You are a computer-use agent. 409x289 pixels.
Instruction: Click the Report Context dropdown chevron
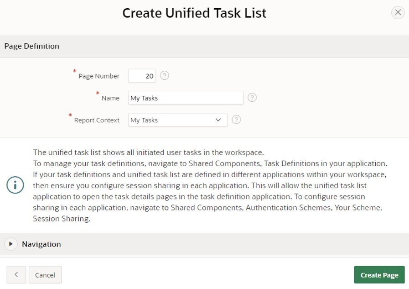(218, 120)
